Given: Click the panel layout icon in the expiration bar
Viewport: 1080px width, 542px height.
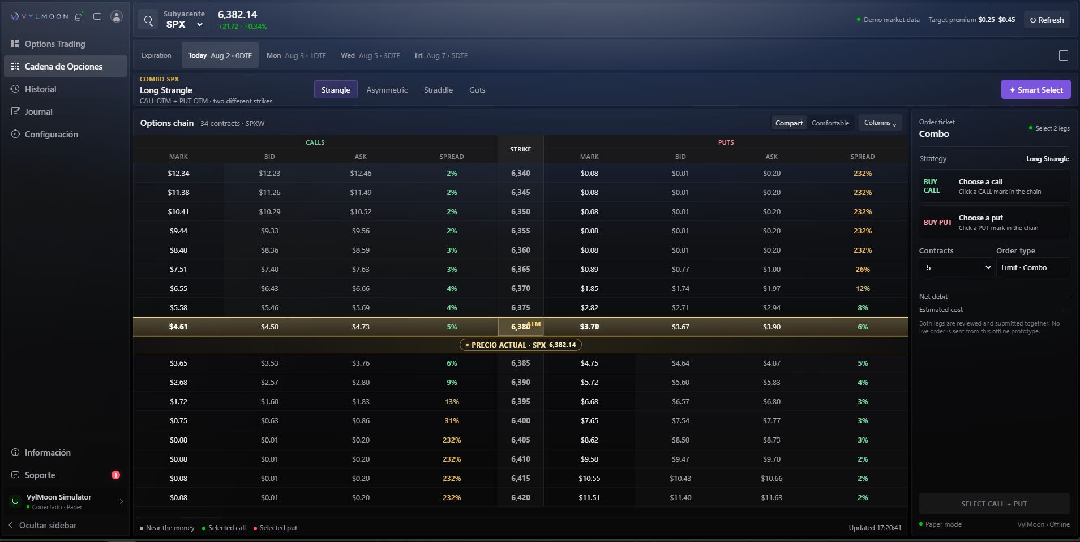Looking at the screenshot, I should click(1064, 55).
